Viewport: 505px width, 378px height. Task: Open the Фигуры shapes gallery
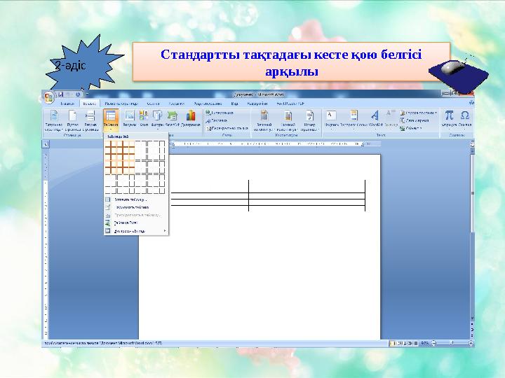click(158, 119)
